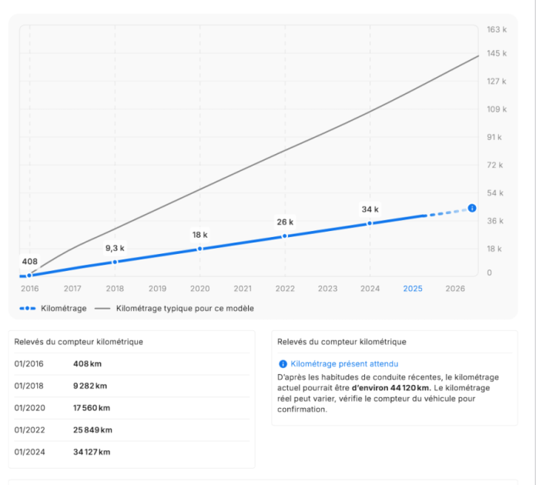Screen dimensions: 536x485
Task: Click the 2016 year axis label
Action: [29, 289]
